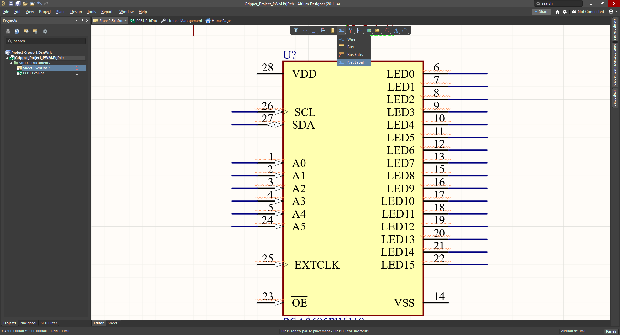Open Projects panel settings gear
Viewport: 620px width, 335px height.
(45, 31)
